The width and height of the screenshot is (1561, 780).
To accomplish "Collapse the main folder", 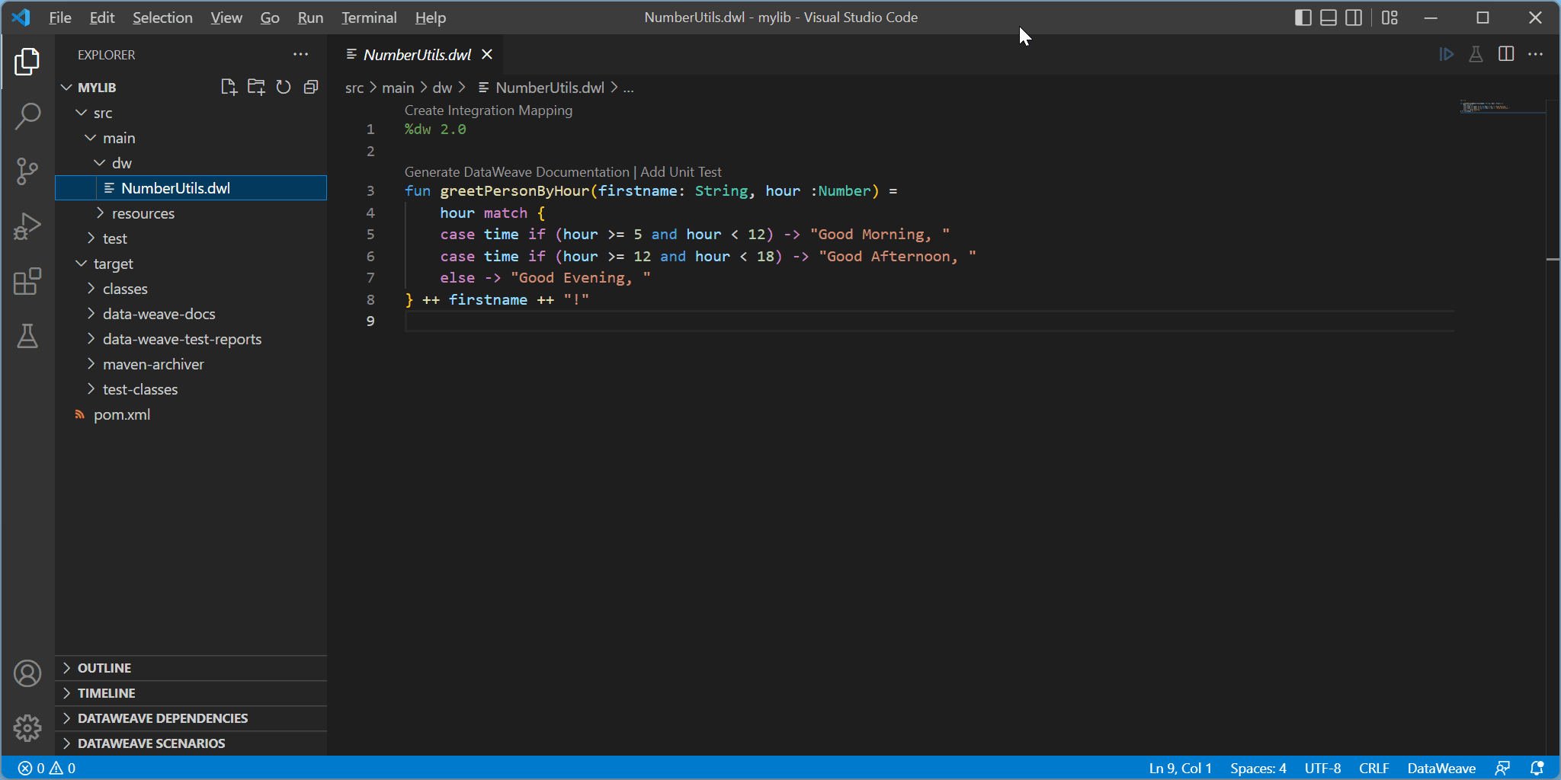I will pyautogui.click(x=191, y=138).
